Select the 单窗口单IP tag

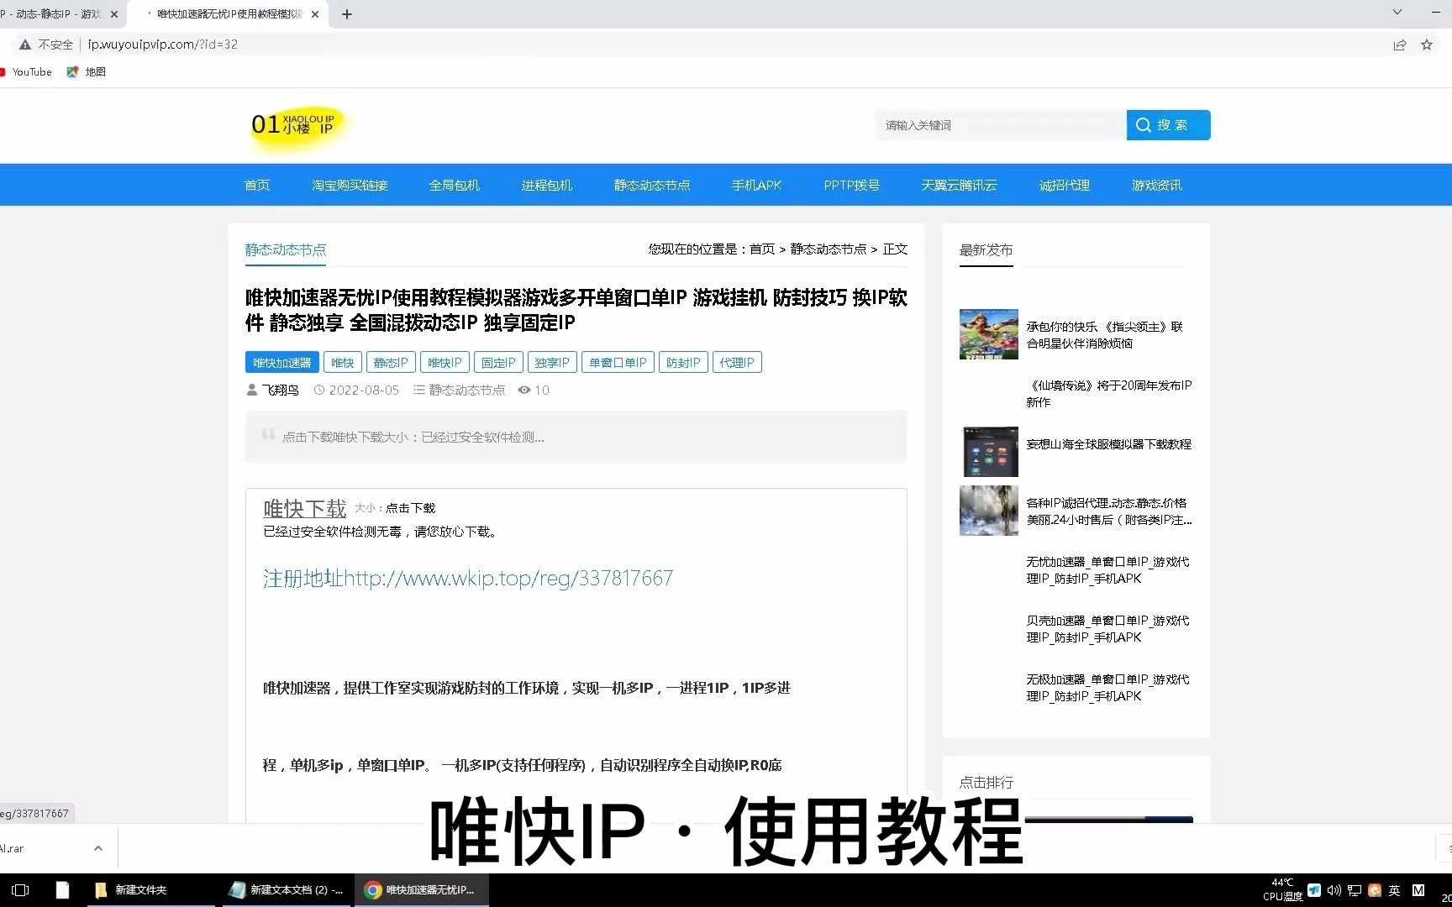click(x=618, y=362)
